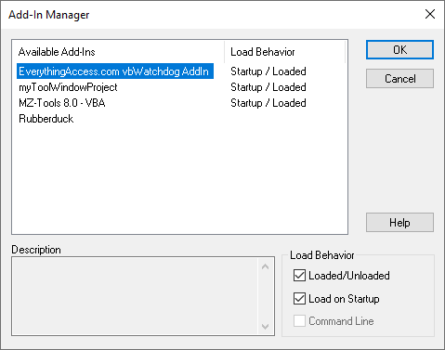Screen dimensions: 445x350
Task: Select EverythingAccess.com vbWatchdog AddIn entry
Action: pyautogui.click(x=115, y=71)
